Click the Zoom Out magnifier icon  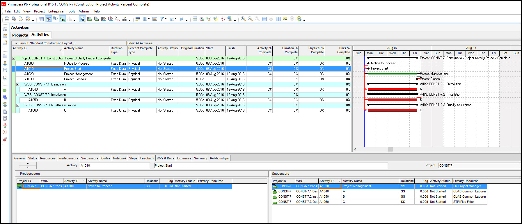pos(250,19)
